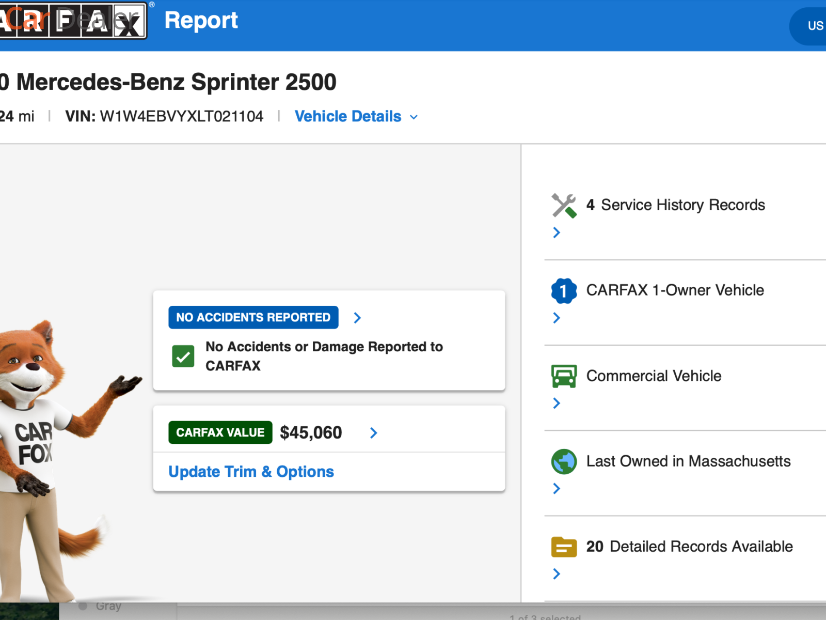
Task: Click the green Commercial Vehicle truck icon
Action: 564,376
